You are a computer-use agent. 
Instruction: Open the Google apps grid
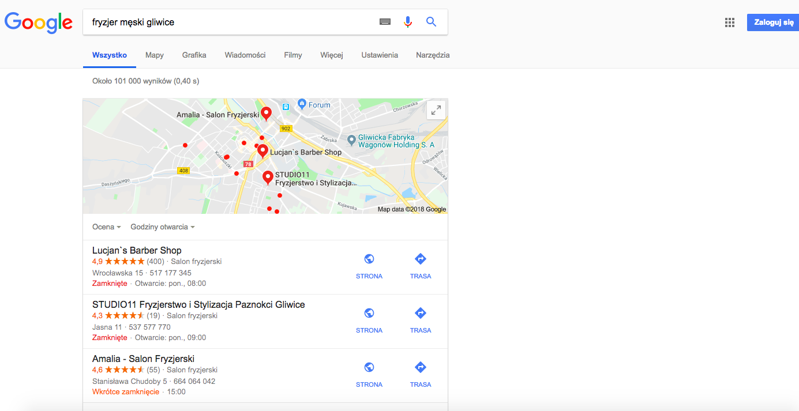[730, 22]
